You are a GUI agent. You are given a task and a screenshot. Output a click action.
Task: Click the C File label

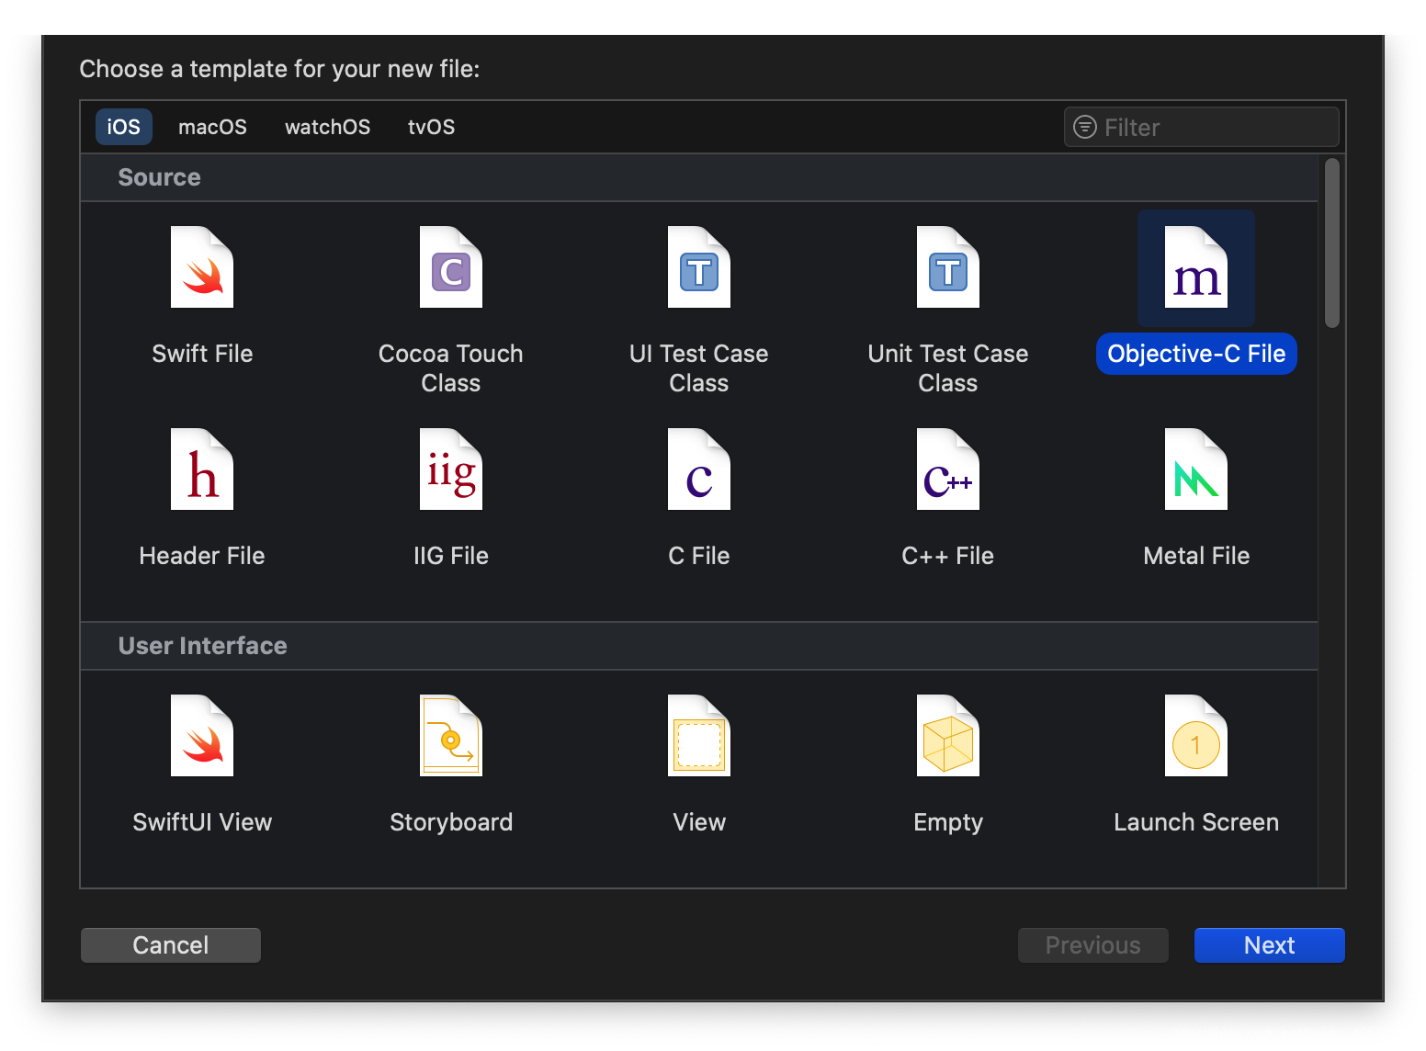point(699,556)
